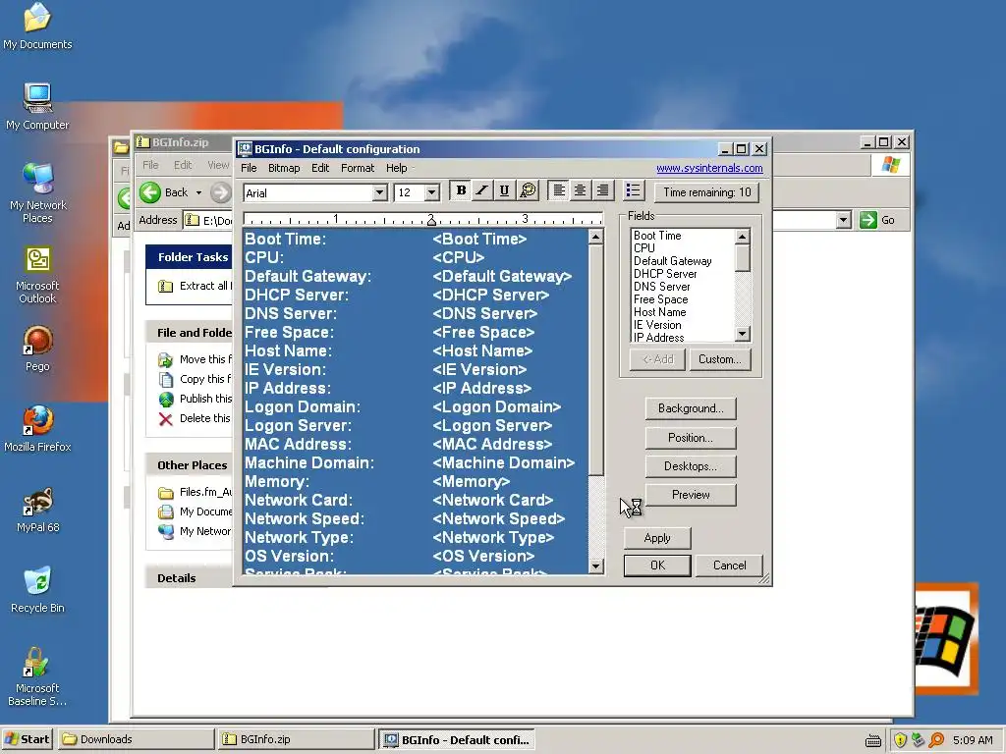The height and width of the screenshot is (754, 1006).
Task: Open the Help menu in BGInfo
Action: point(397,168)
